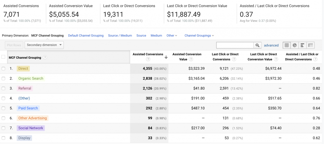Tick the Organic Search row checkbox
Viewport: 324px width, 144px height.
pos(3,78)
